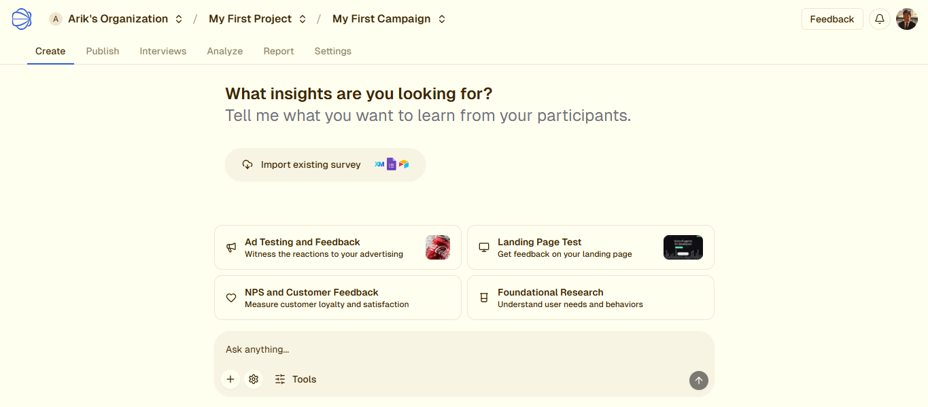Viewport: 928px width, 407px height.
Task: Click the Feedback button
Action: point(831,19)
